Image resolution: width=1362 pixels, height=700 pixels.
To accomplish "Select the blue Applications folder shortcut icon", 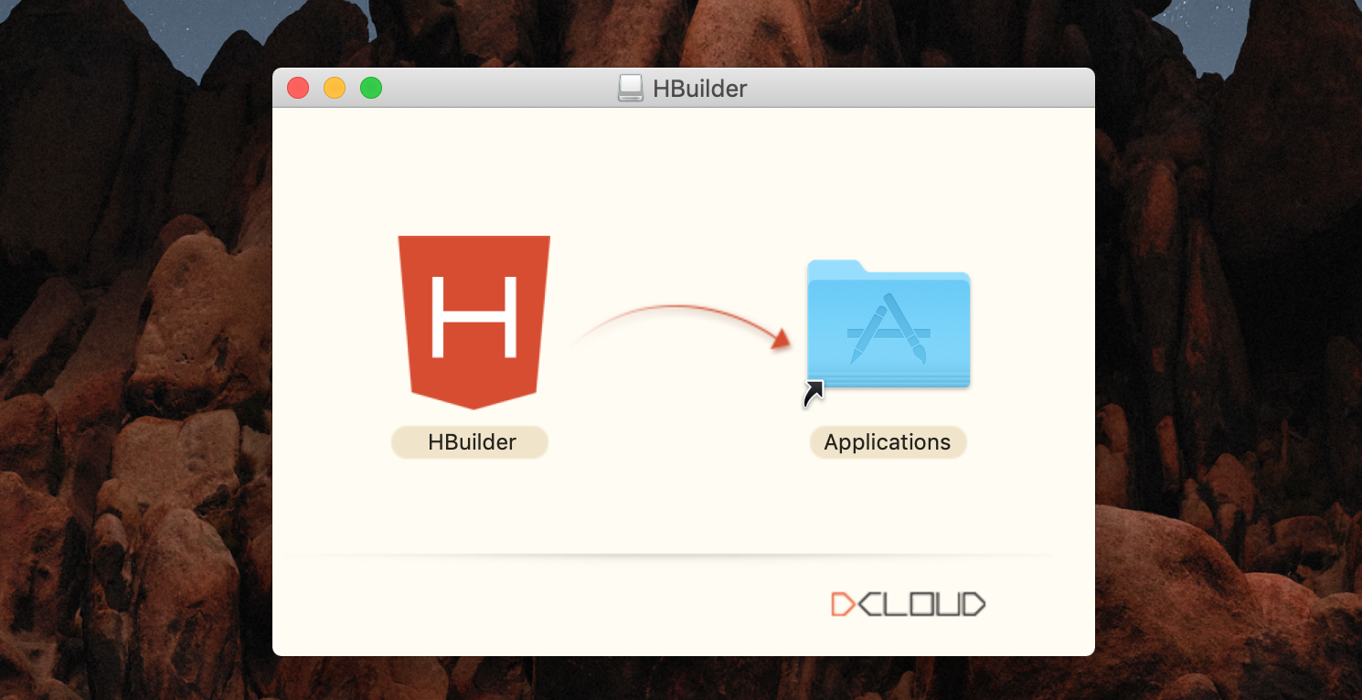I will tap(888, 325).
